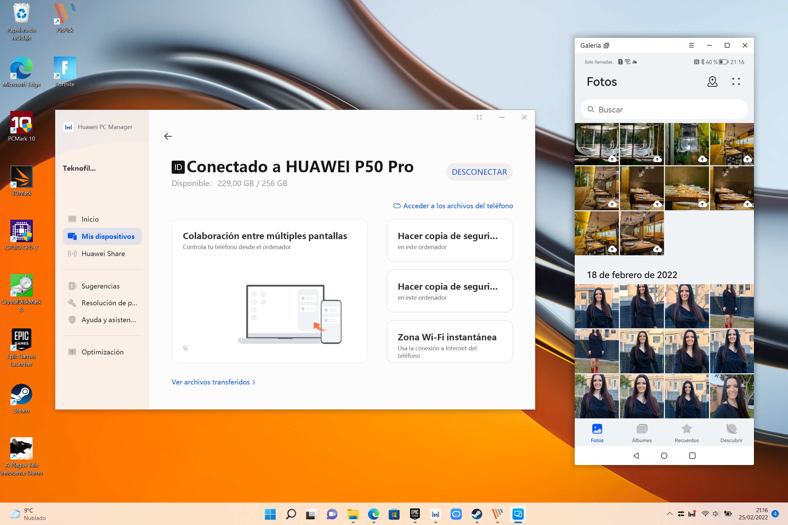Screen dimensions: 788x525
Task: Switch to the Álbumes tab
Action: (642, 433)
